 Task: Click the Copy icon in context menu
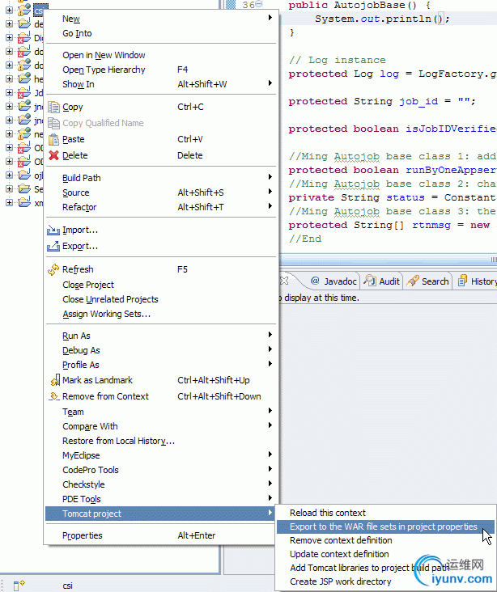[54, 107]
